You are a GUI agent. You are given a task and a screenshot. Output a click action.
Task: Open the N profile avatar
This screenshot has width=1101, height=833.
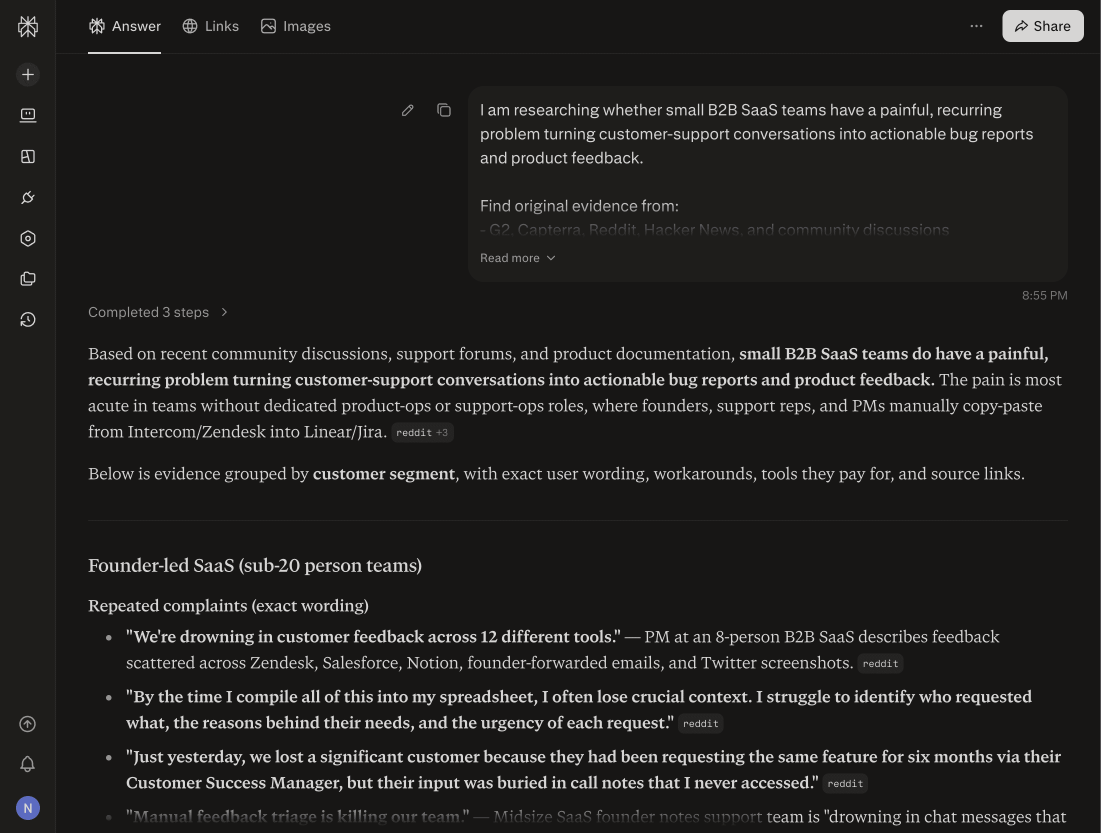[x=28, y=808]
